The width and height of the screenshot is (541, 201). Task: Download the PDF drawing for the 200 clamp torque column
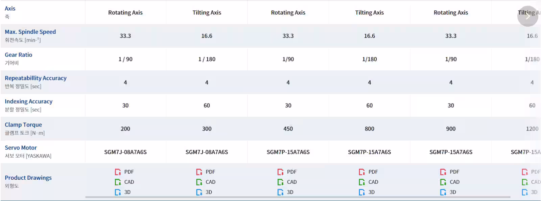(x=124, y=172)
